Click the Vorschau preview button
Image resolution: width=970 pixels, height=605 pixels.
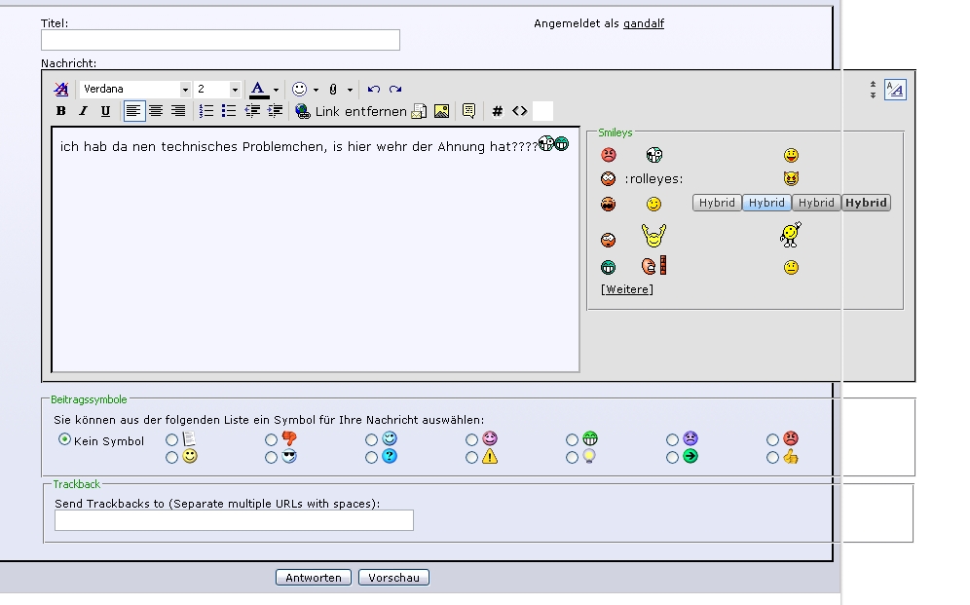click(393, 578)
